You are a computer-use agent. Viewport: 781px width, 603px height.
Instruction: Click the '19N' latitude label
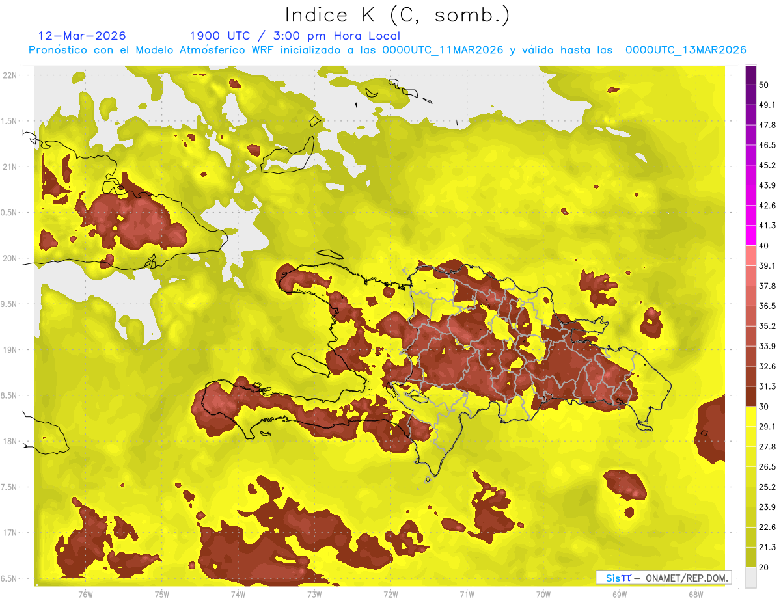click(x=10, y=350)
